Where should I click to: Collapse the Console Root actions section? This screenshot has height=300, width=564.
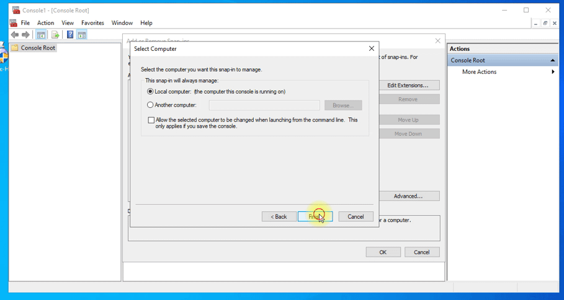coord(552,60)
